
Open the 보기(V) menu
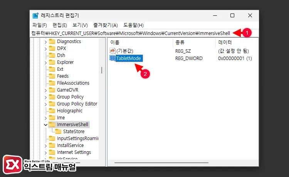80,25
